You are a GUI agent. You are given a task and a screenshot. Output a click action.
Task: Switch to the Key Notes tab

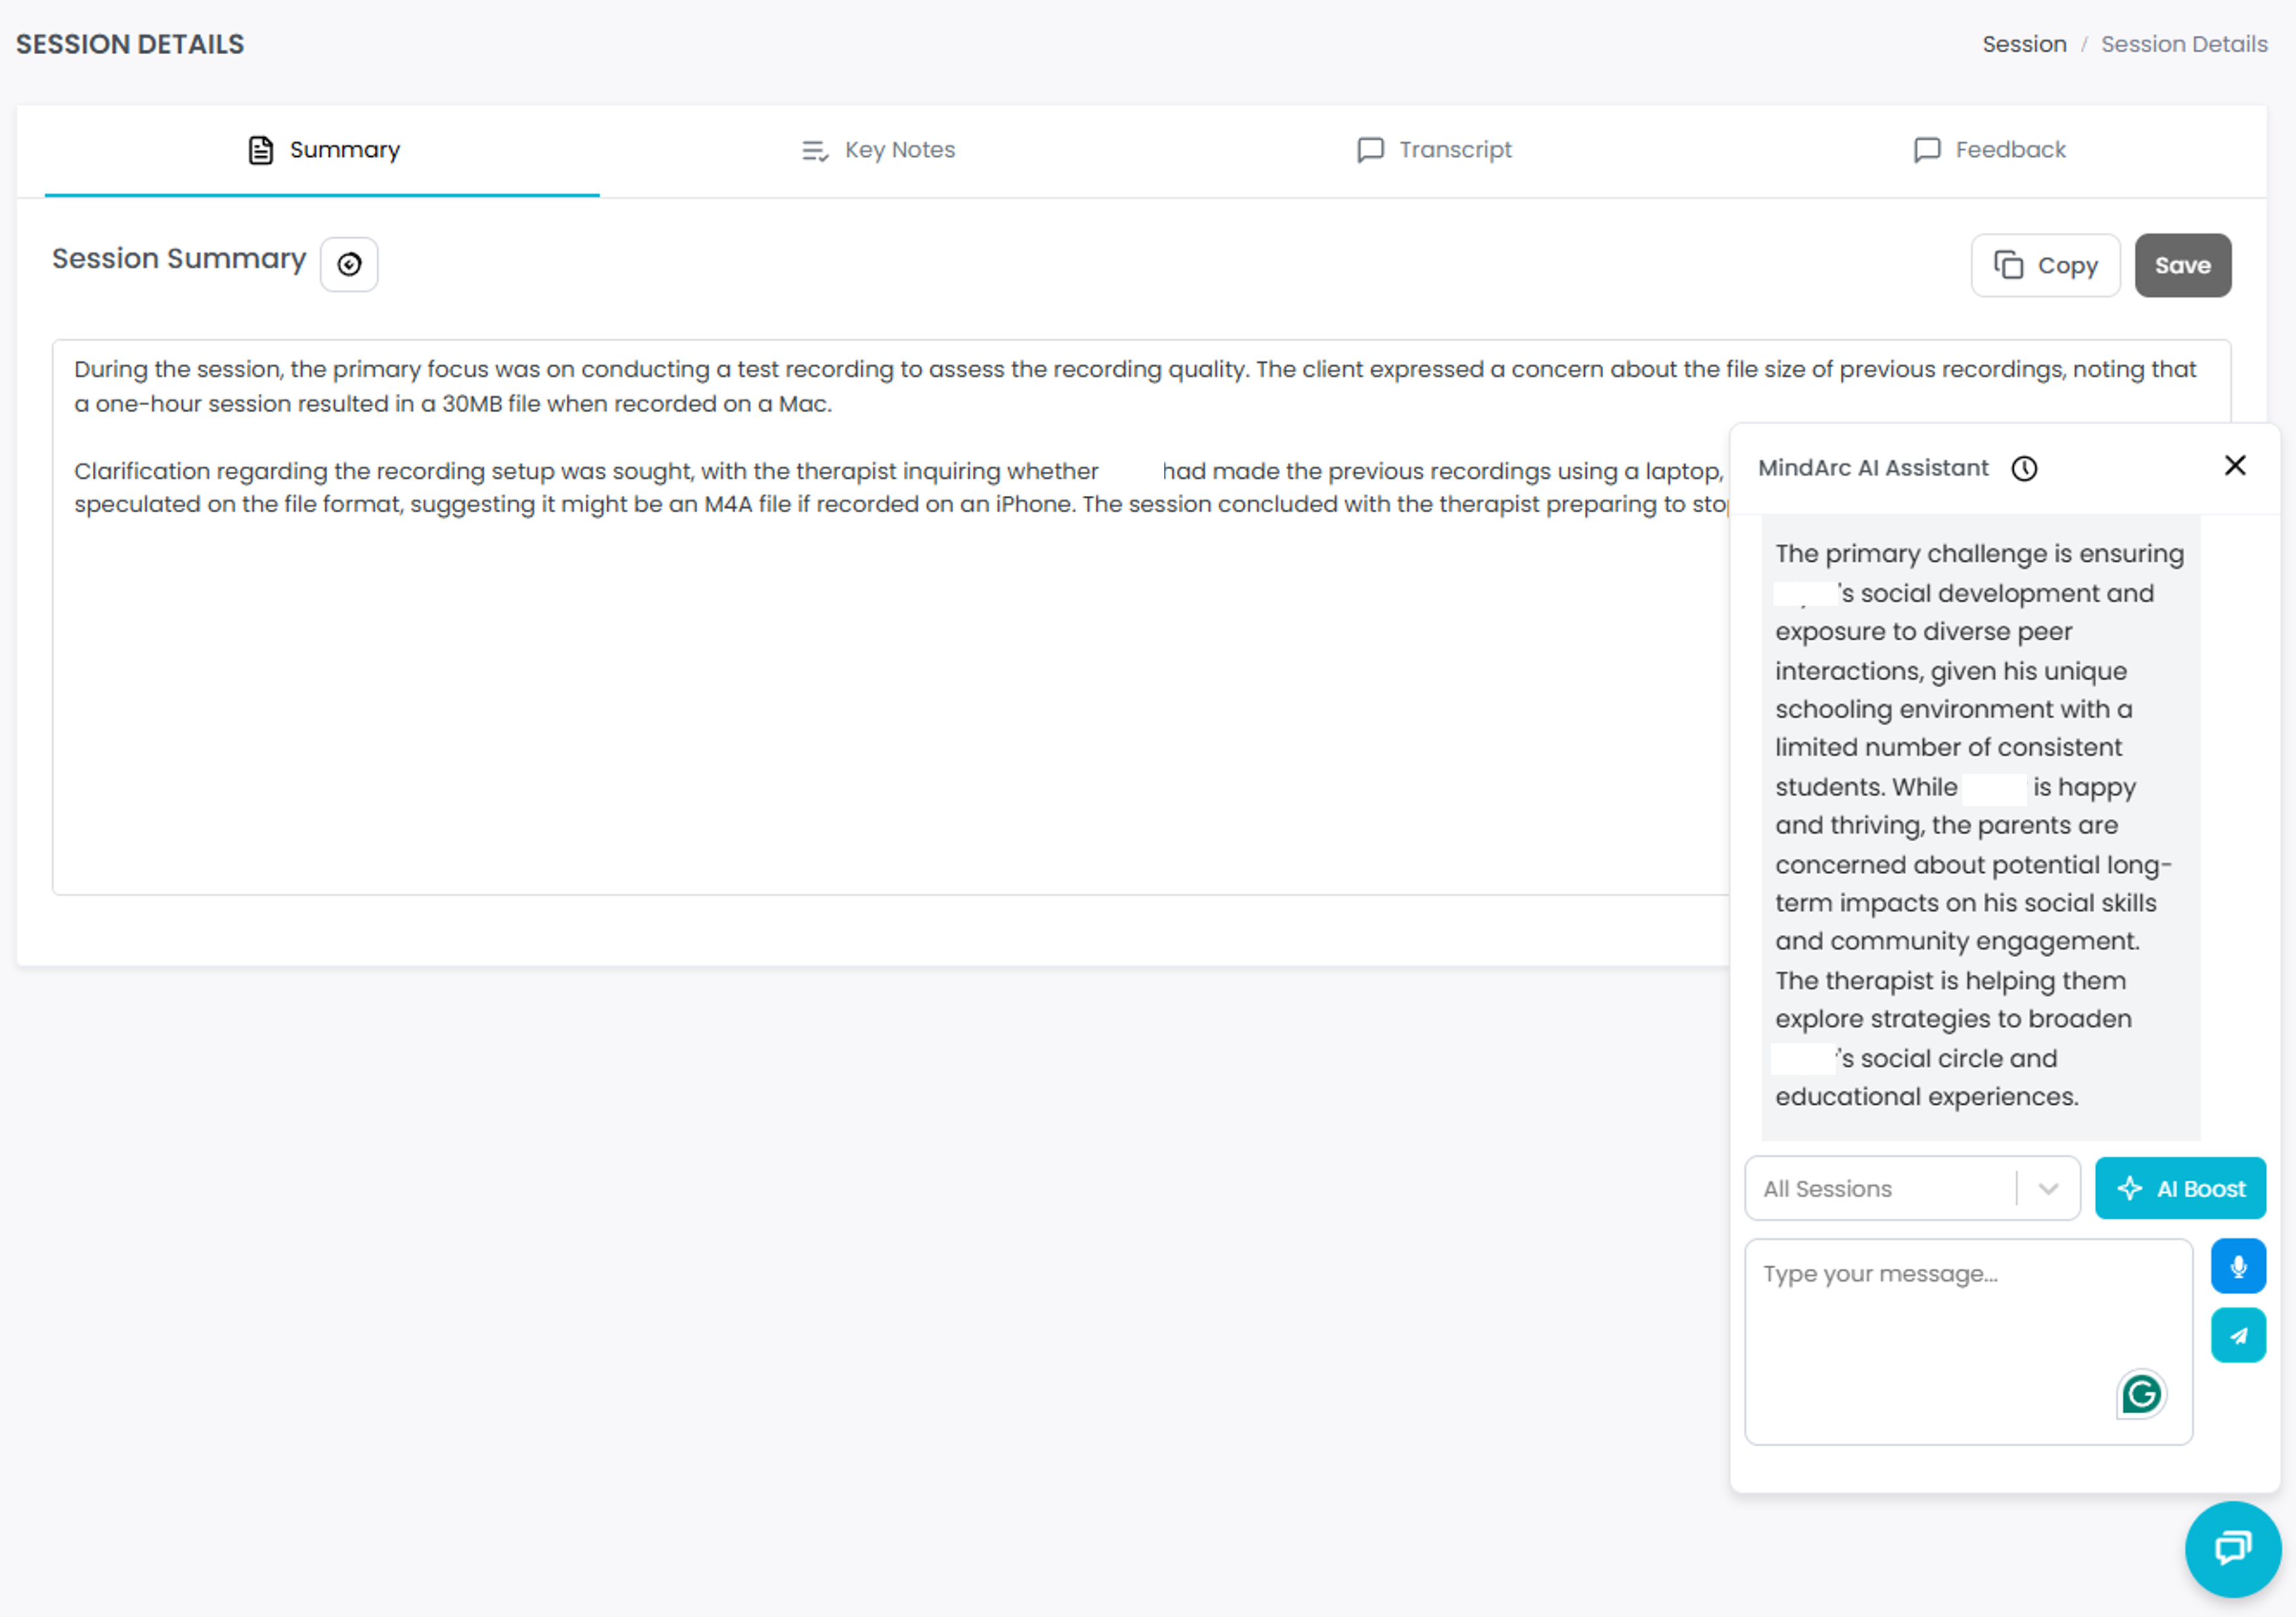click(878, 150)
